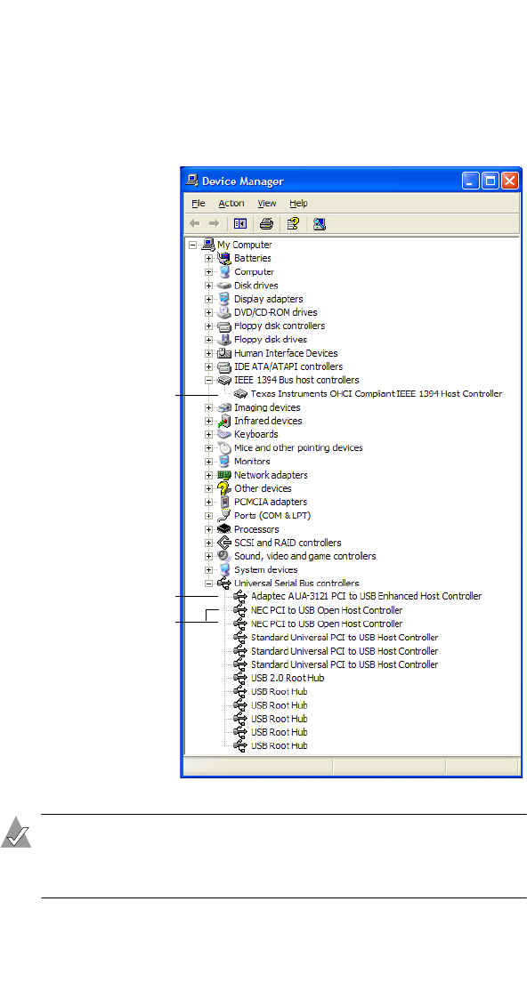Open the View menu
Viewport: 527px width, 982px height.
(267, 204)
